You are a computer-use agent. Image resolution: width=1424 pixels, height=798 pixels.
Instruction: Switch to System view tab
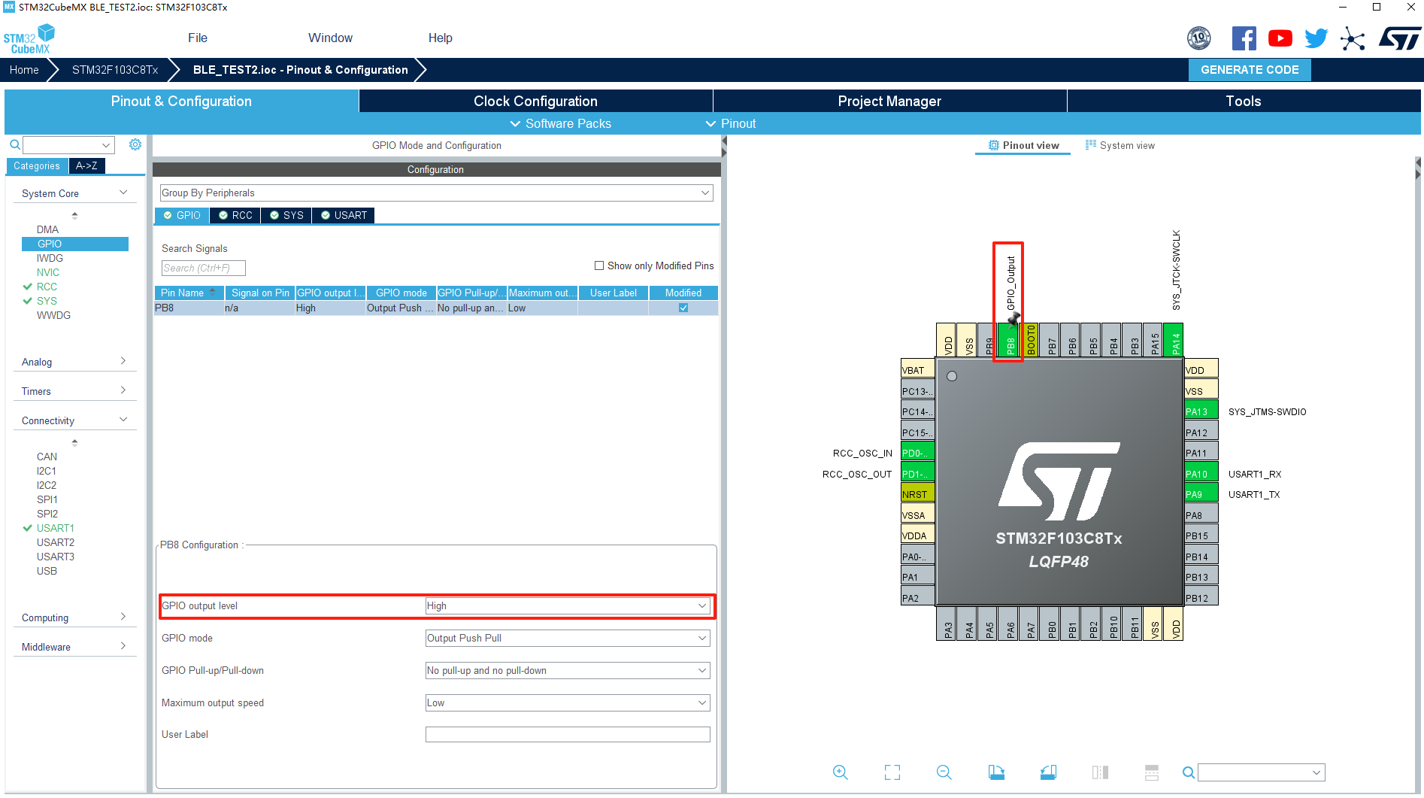(1120, 145)
